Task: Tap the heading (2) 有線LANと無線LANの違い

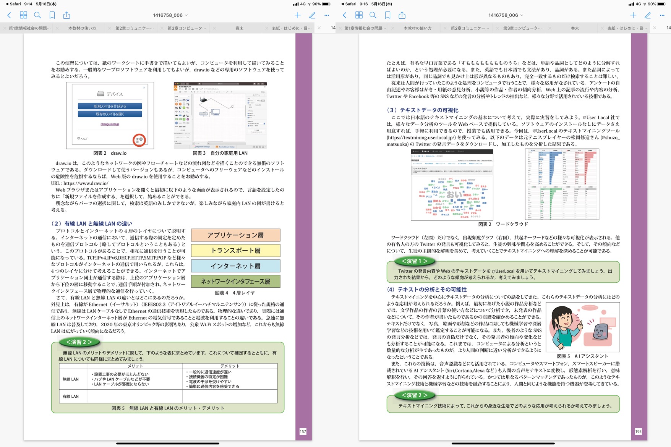Action: point(92,223)
